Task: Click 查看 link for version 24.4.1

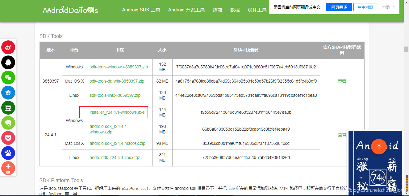Action: pos(342,135)
